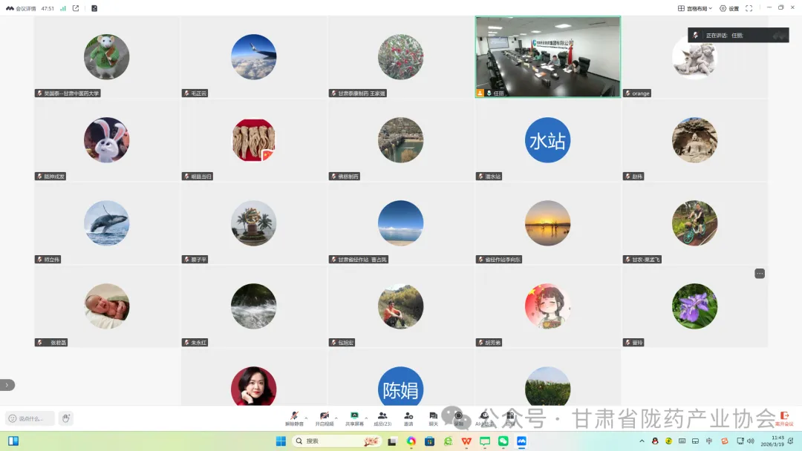
Task: Unmute with the 解除静音 microphone icon
Action: [x=294, y=418]
